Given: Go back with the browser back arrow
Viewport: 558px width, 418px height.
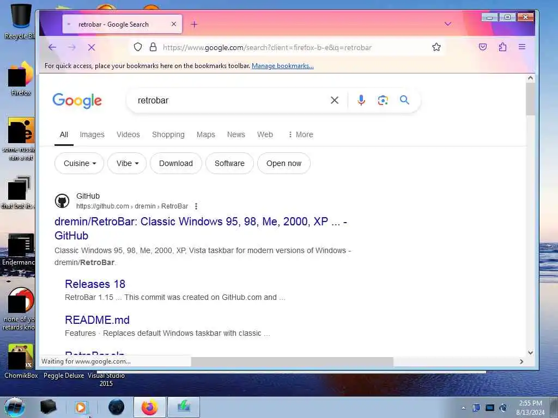Looking at the screenshot, I should (52, 47).
